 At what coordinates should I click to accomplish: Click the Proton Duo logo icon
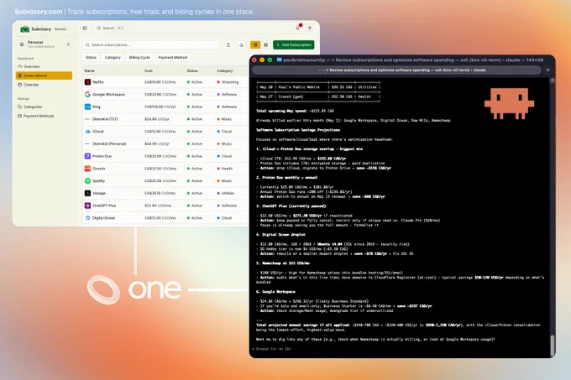tap(88, 156)
